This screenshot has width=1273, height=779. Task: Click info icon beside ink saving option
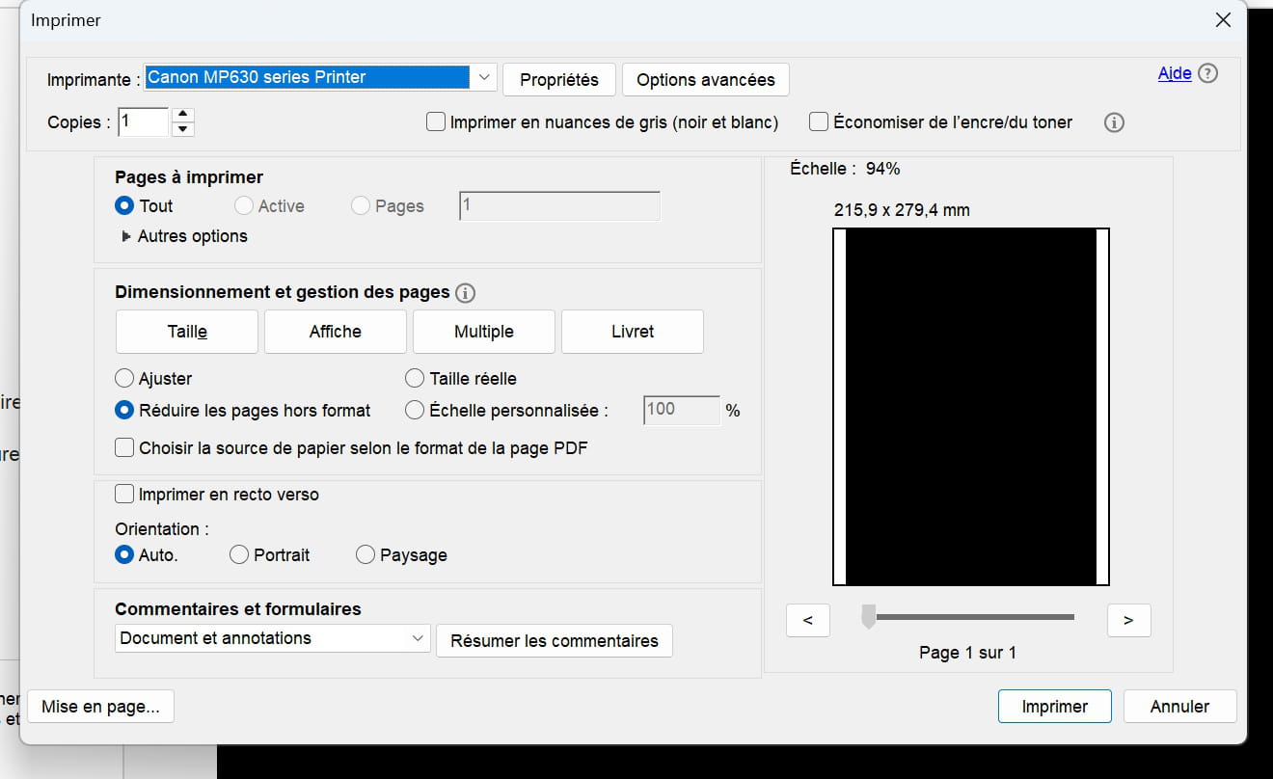click(1114, 123)
